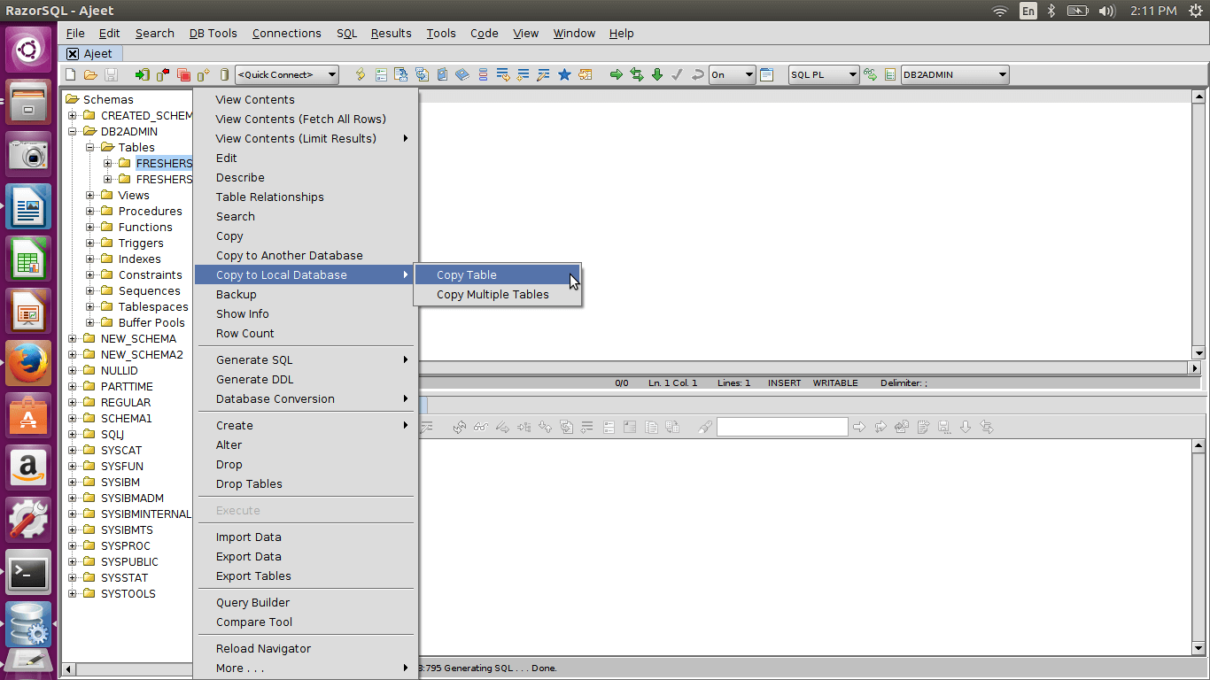Click the gray undo rollback icon

(x=698, y=75)
